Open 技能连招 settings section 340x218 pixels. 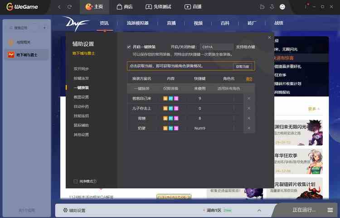[x=81, y=116]
